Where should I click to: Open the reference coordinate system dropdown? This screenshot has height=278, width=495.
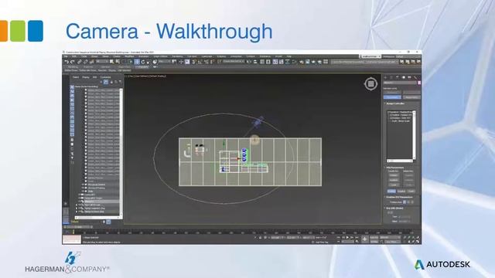click(x=164, y=62)
